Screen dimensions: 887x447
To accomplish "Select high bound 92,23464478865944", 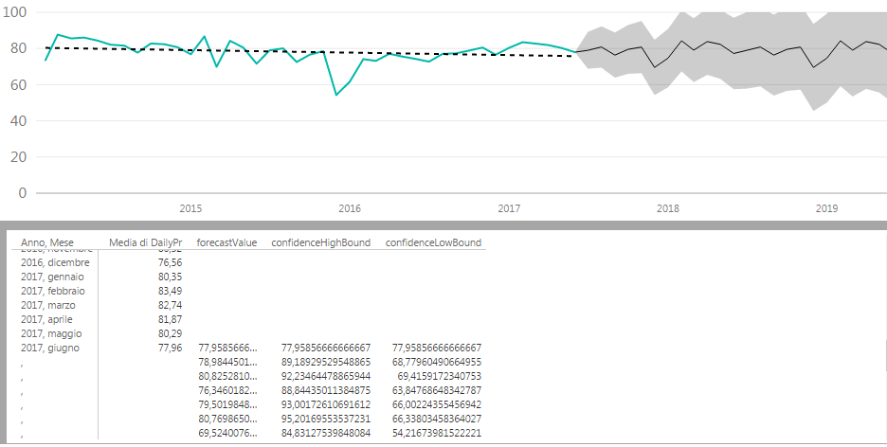I will 326,376.
